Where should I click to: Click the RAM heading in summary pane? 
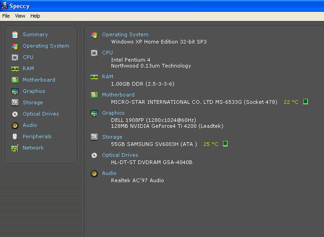[108, 77]
